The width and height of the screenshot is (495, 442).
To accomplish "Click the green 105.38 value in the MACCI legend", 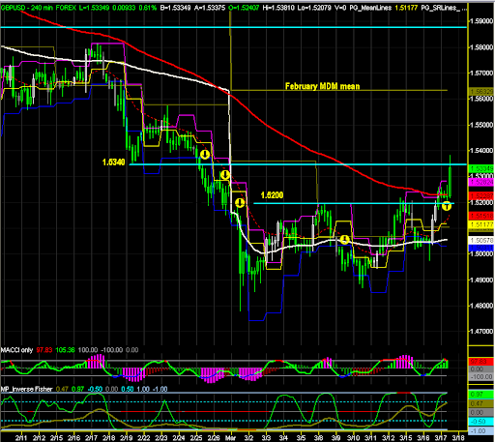I will pos(65,350).
